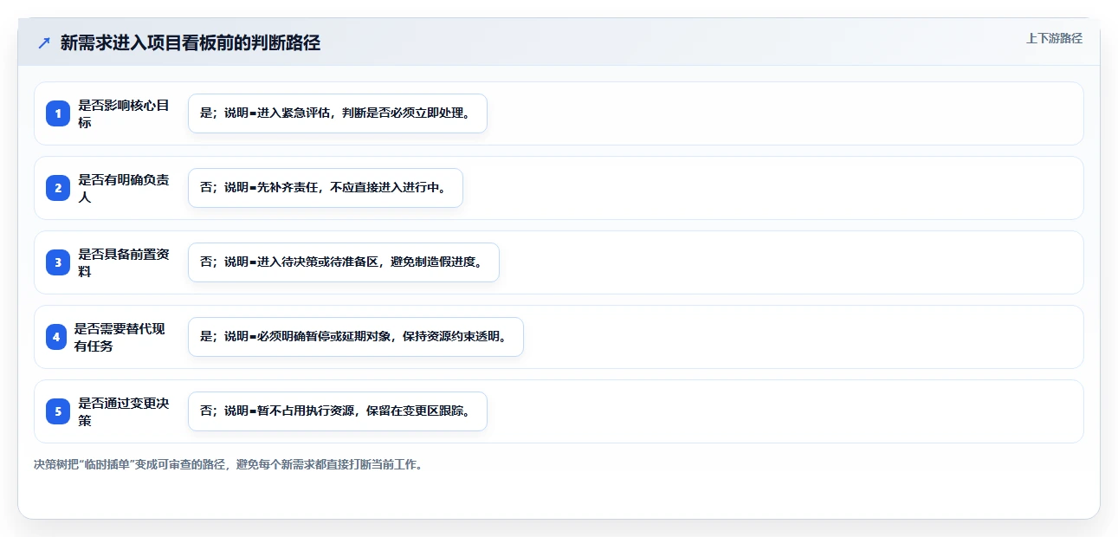Click the number 1 step badge
Screen dimensions: 1118x537
[58, 113]
